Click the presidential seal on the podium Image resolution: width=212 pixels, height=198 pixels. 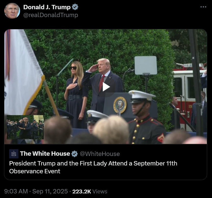coord(120,105)
